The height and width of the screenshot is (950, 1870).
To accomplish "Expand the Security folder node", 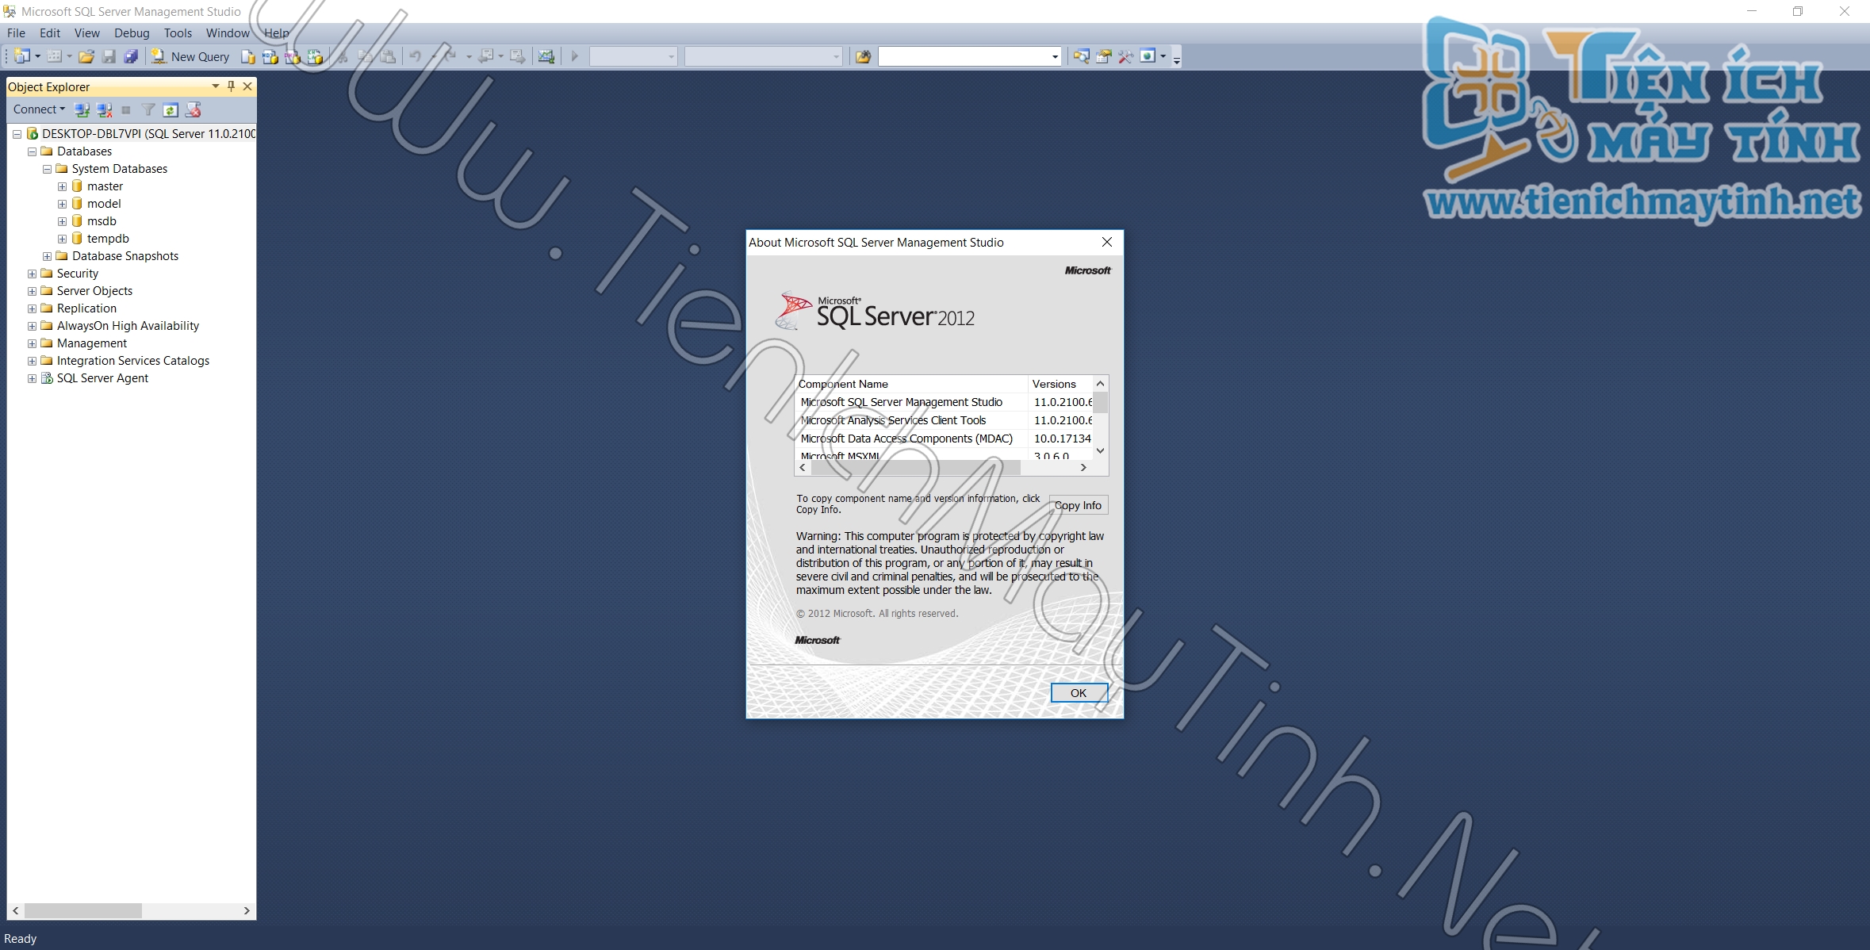I will [x=32, y=273].
